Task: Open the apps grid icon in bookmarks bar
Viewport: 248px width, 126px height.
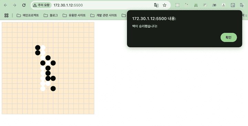Action: [7, 15]
